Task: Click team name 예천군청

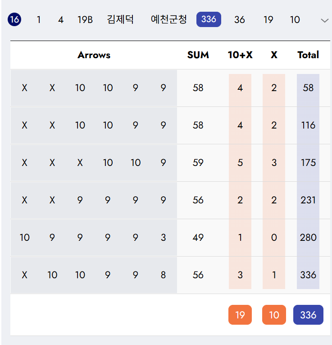Action: (x=168, y=19)
